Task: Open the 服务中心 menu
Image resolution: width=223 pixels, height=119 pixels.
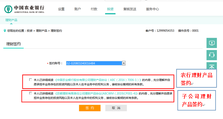Action: click(x=152, y=9)
